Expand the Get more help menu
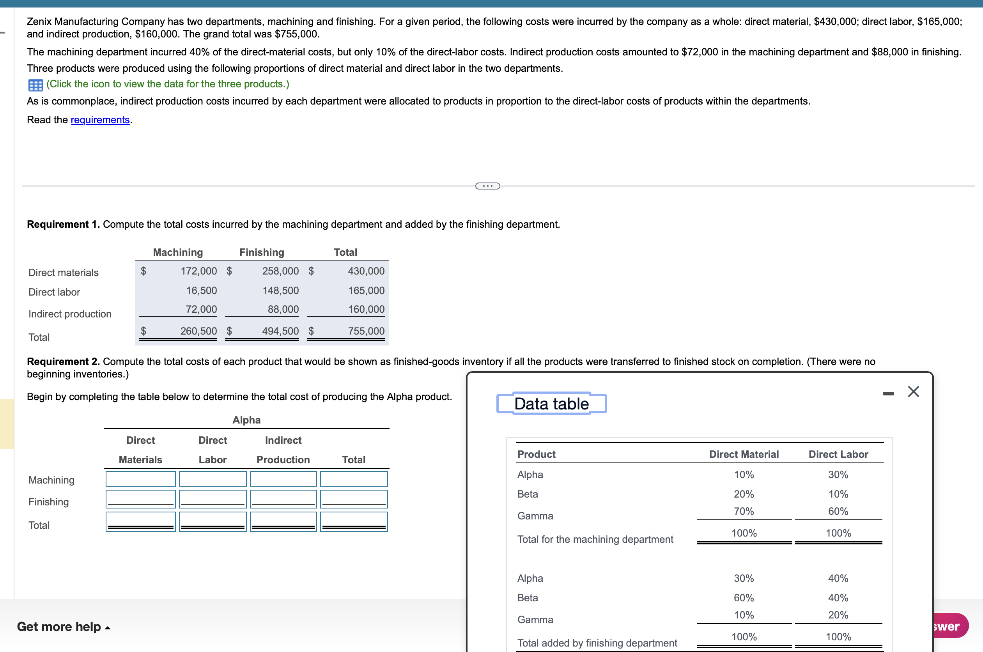 pyautogui.click(x=64, y=626)
